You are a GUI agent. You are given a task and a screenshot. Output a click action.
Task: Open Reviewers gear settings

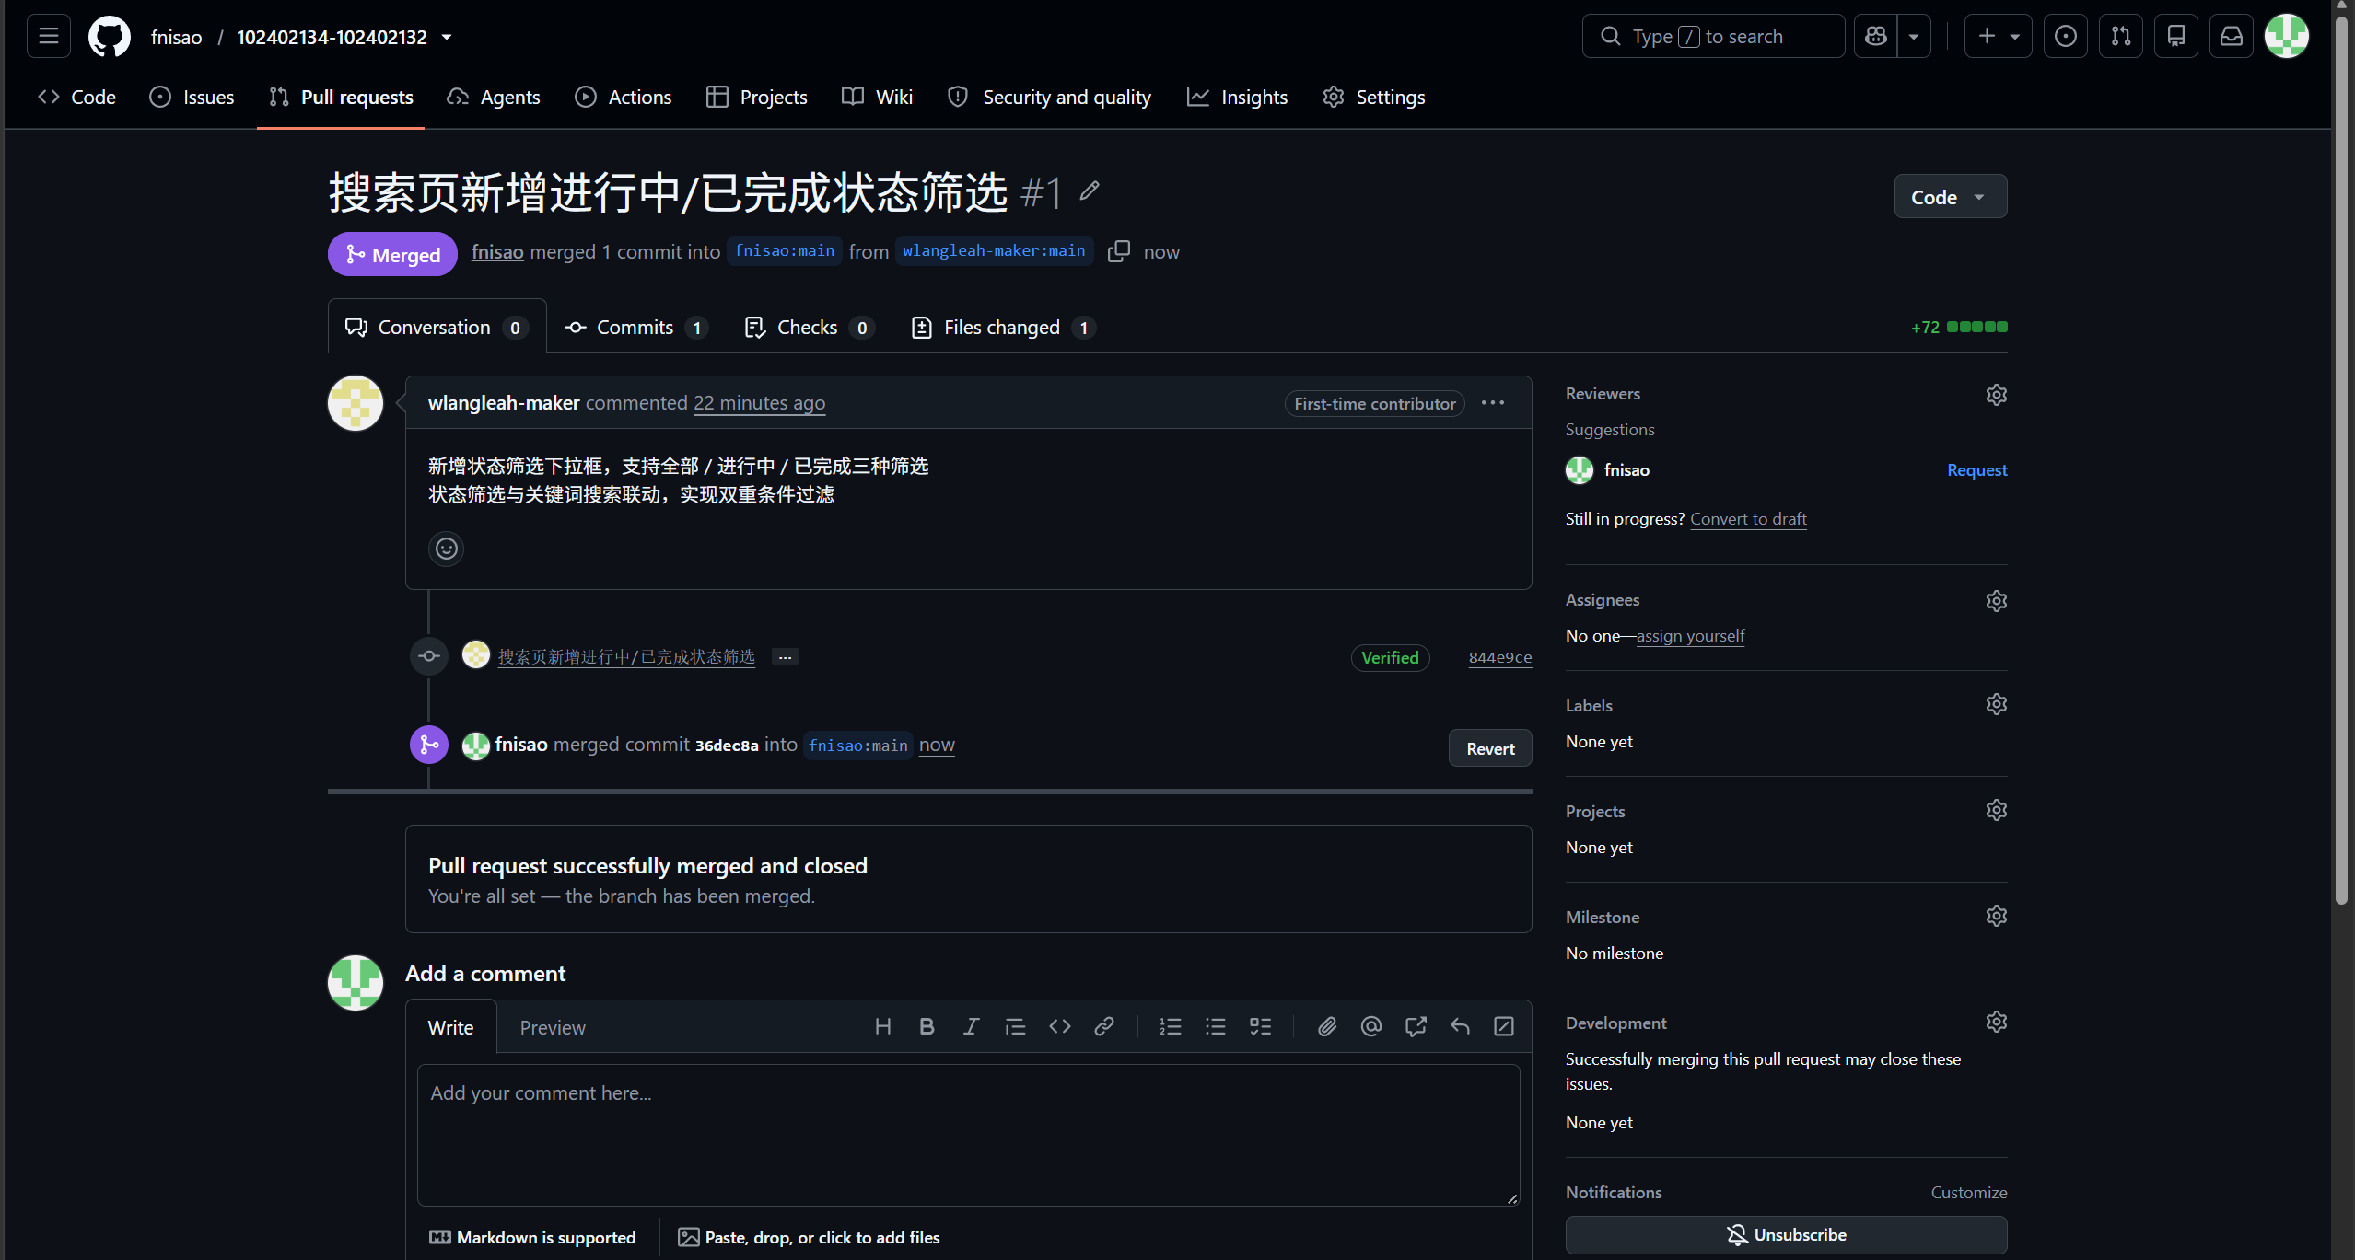[x=1996, y=395]
